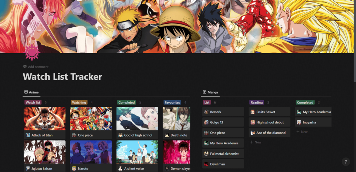Open the Berserk manga card title
Viewport: 356px width, 172px height.
[x=215, y=112]
